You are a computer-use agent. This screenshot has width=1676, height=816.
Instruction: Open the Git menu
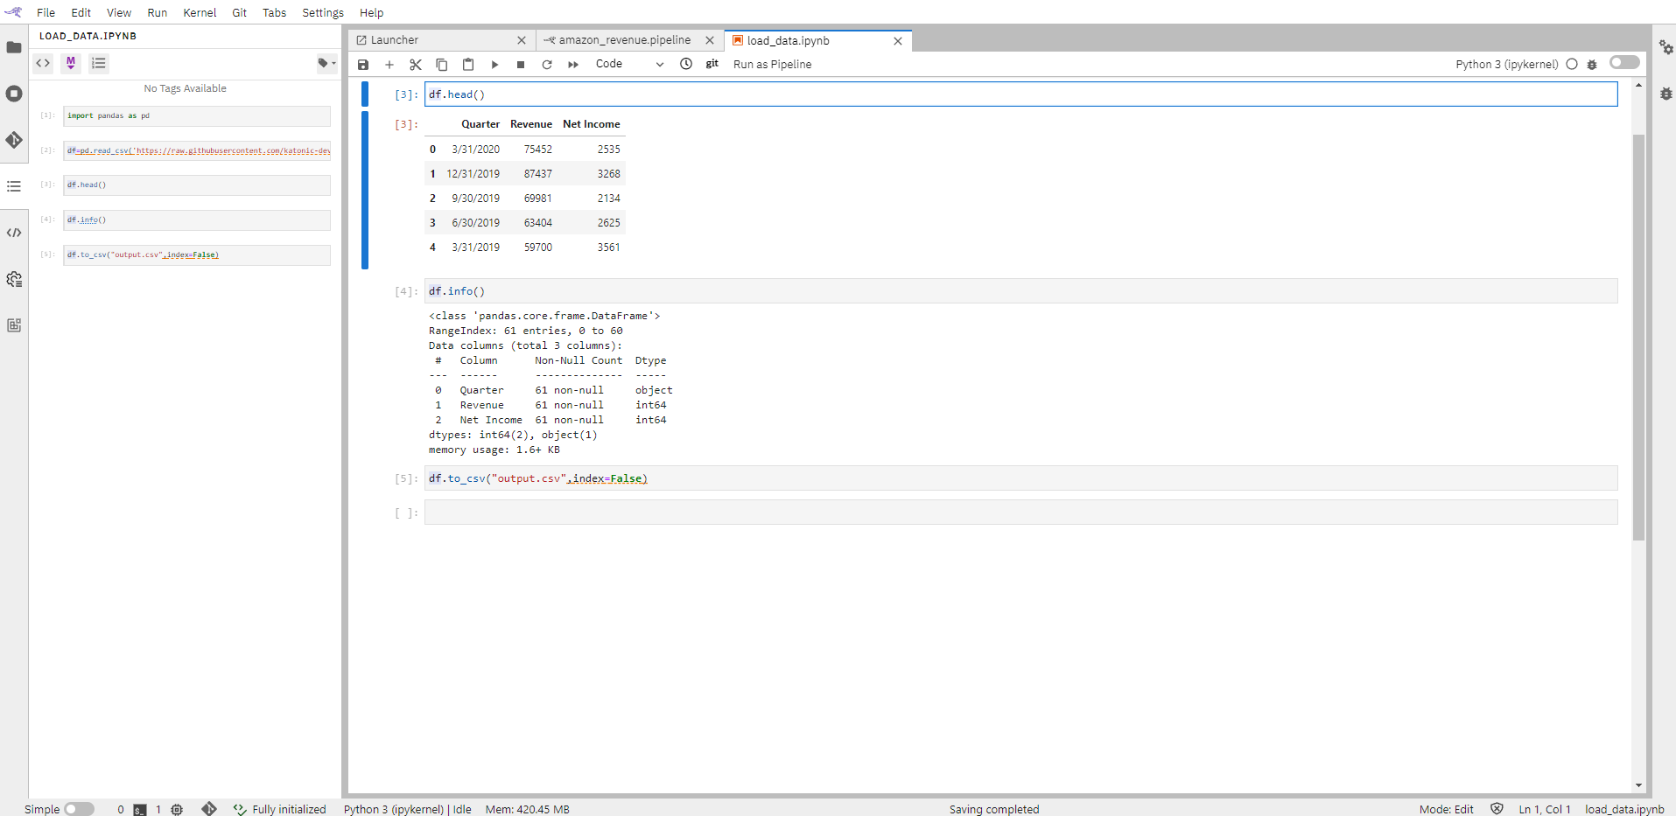point(240,12)
